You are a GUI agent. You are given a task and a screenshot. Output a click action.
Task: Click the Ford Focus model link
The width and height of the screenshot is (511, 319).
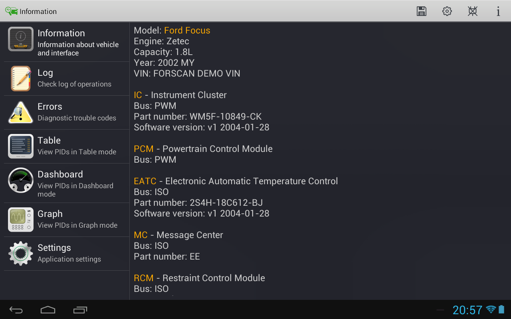pyautogui.click(x=187, y=30)
